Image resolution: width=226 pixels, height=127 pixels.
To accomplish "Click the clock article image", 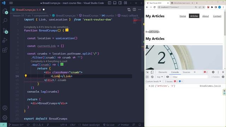I will pos(184,57).
